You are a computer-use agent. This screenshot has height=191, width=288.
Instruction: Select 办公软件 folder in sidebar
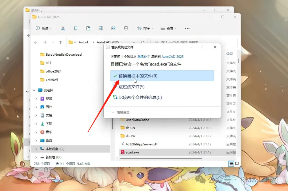coord(49,80)
